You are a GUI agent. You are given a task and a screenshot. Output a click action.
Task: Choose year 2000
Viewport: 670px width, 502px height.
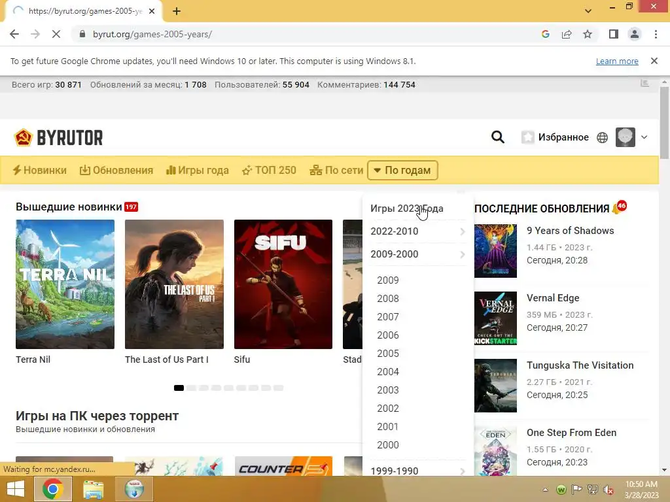tap(388, 445)
